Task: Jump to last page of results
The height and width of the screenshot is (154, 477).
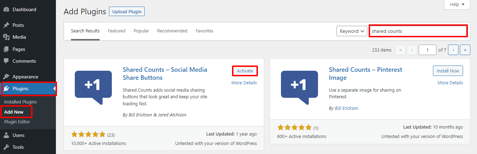Action: coord(465,50)
